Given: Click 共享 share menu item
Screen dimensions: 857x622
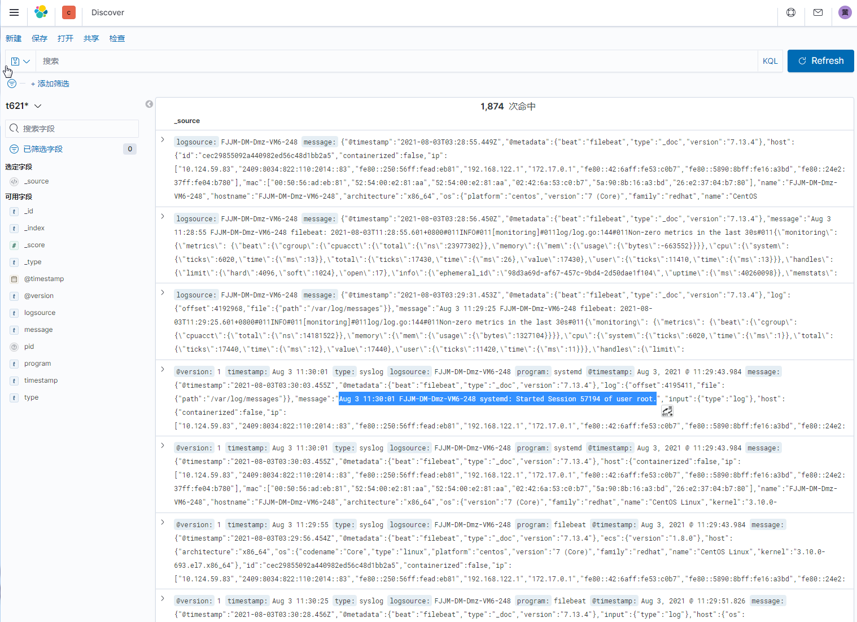Looking at the screenshot, I should (91, 38).
